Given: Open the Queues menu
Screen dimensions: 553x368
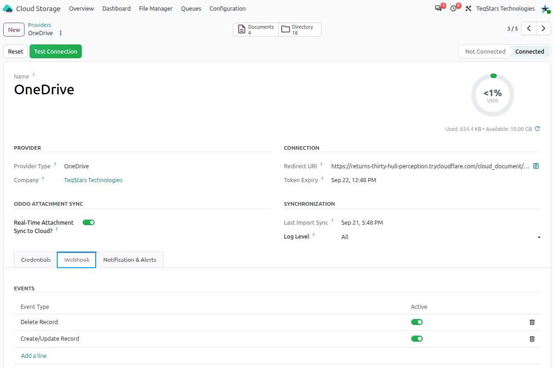Looking at the screenshot, I should point(191,8).
